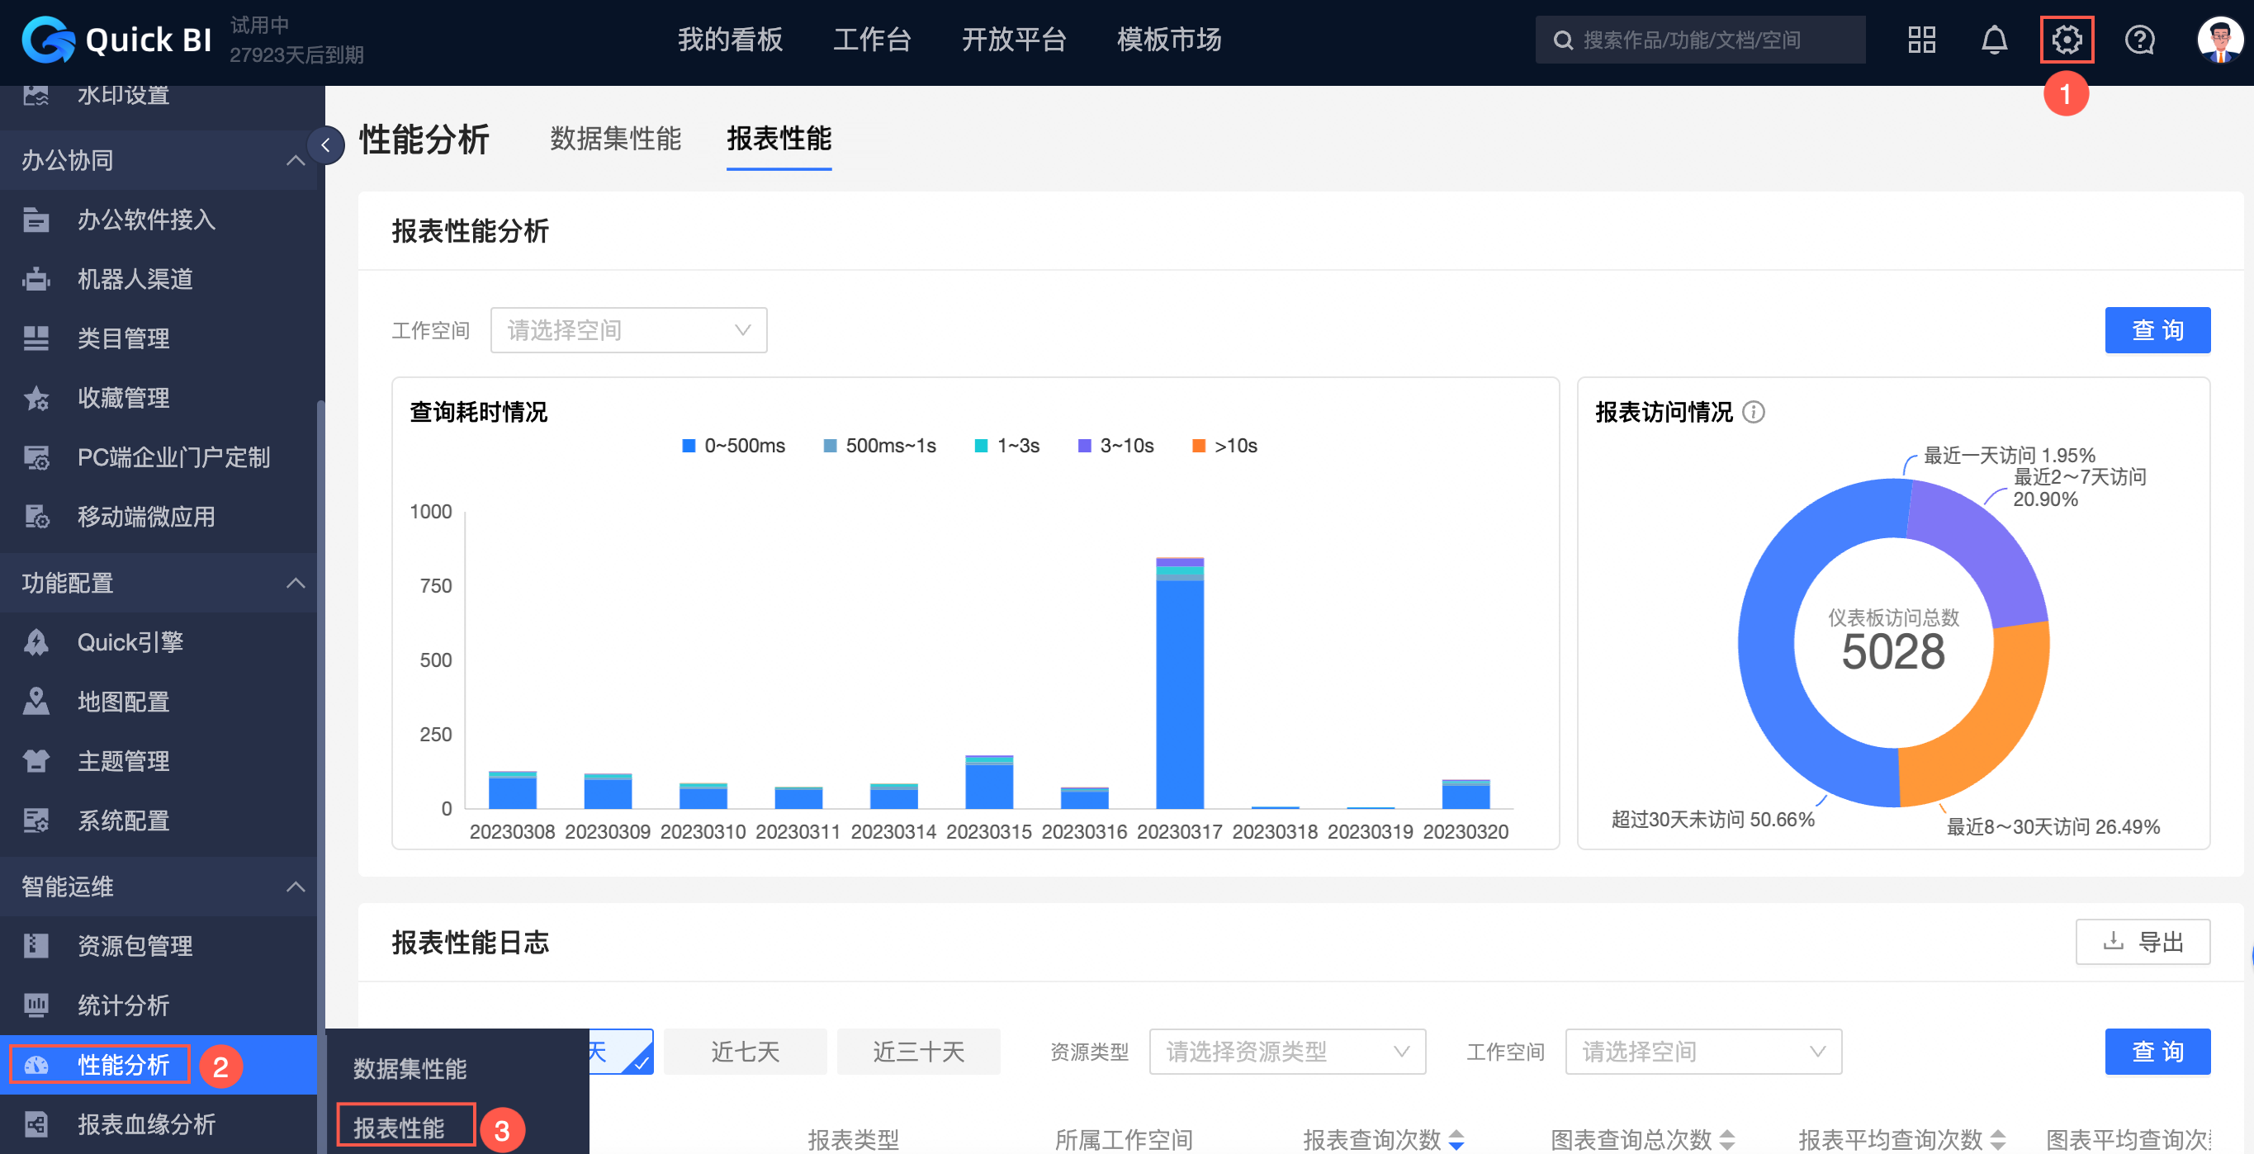Open 统计分析 sidebar item

pyautogui.click(x=159, y=1005)
